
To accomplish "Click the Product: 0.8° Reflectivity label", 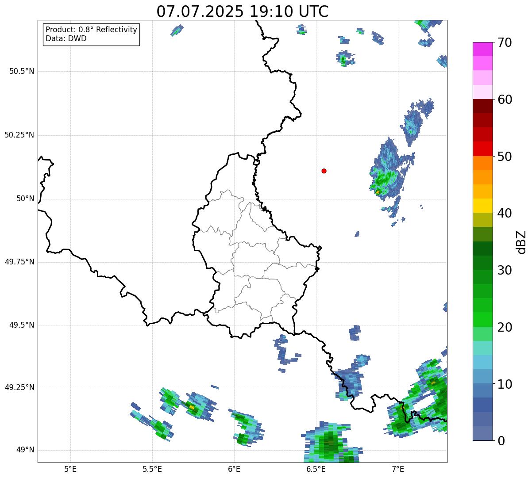I will tap(92, 30).
